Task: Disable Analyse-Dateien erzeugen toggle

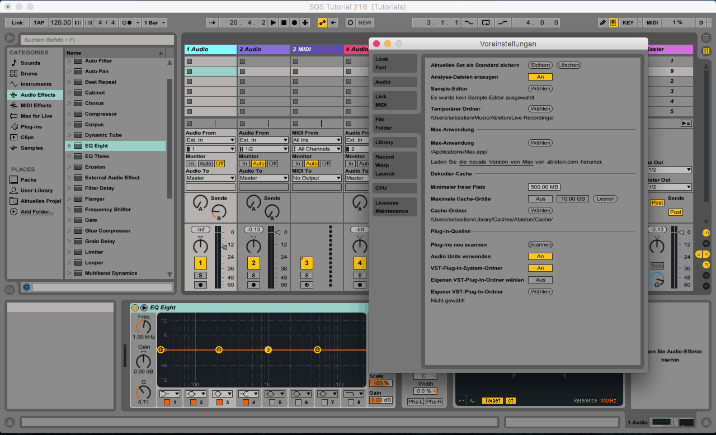Action: (540, 77)
